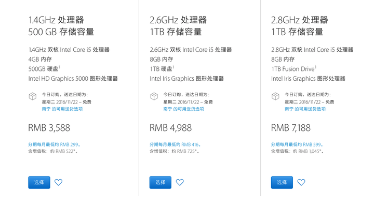Click the 2.8GHz 处理器 1TB heading
Viewport: 374px width, 204px height.
(x=300, y=26)
